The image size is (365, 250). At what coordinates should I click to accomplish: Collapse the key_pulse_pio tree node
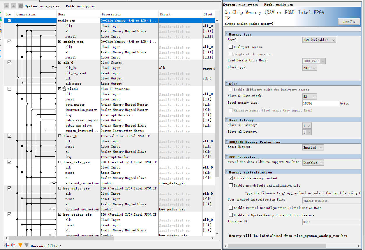pos(60,188)
